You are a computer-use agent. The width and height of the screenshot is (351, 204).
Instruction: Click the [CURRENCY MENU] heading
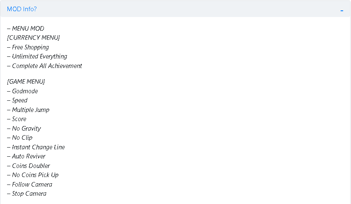tap(33, 38)
